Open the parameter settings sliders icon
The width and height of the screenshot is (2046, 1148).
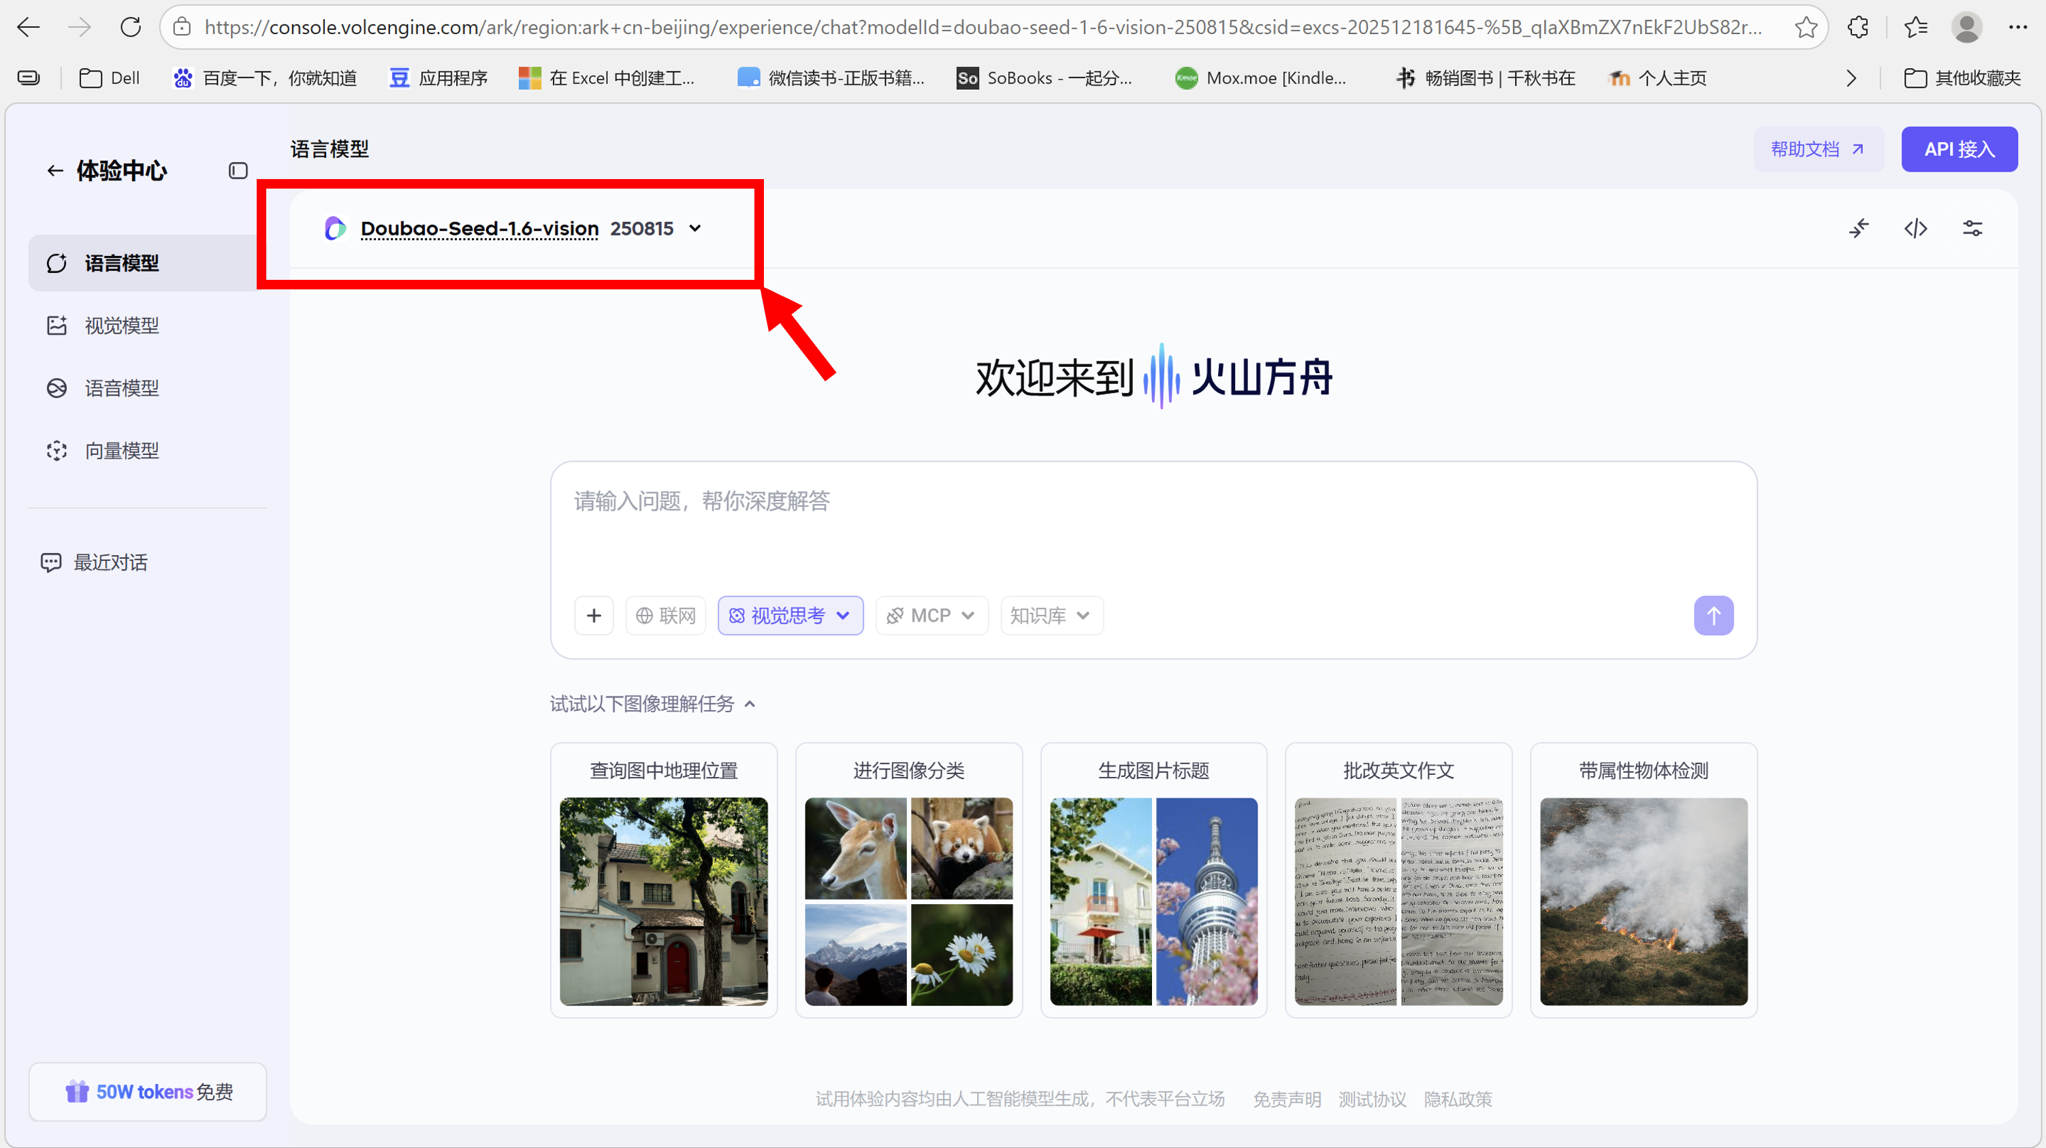tap(1972, 229)
